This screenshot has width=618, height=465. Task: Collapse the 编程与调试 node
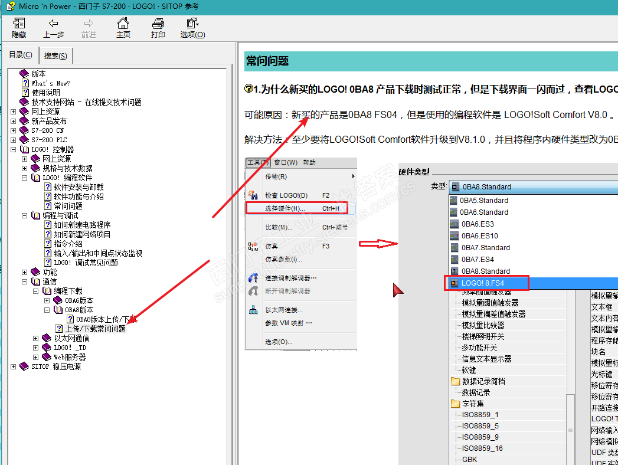(x=24, y=215)
